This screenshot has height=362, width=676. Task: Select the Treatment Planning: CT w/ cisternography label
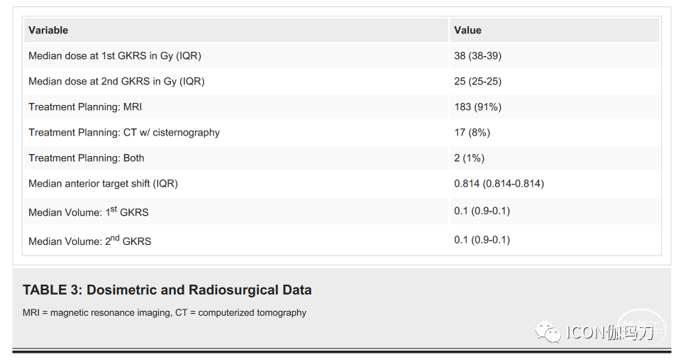[x=124, y=133]
